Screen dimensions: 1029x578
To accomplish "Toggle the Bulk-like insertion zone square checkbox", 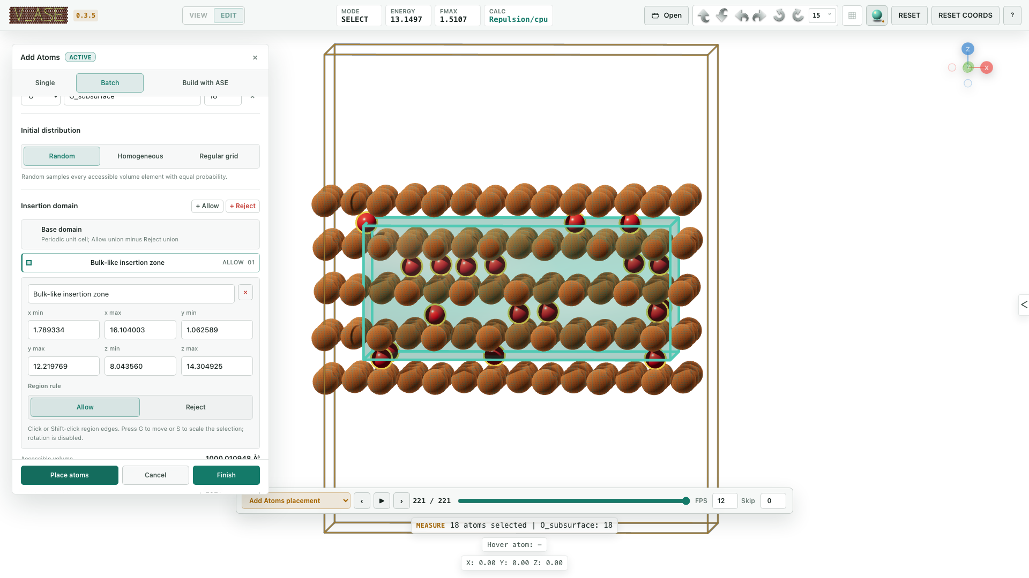I will pyautogui.click(x=29, y=263).
